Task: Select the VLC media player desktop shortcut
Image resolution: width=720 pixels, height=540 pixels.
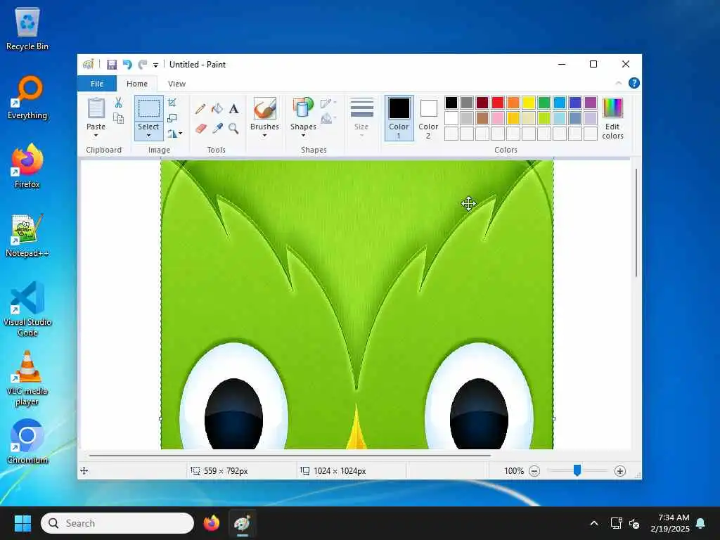Action: (x=27, y=378)
